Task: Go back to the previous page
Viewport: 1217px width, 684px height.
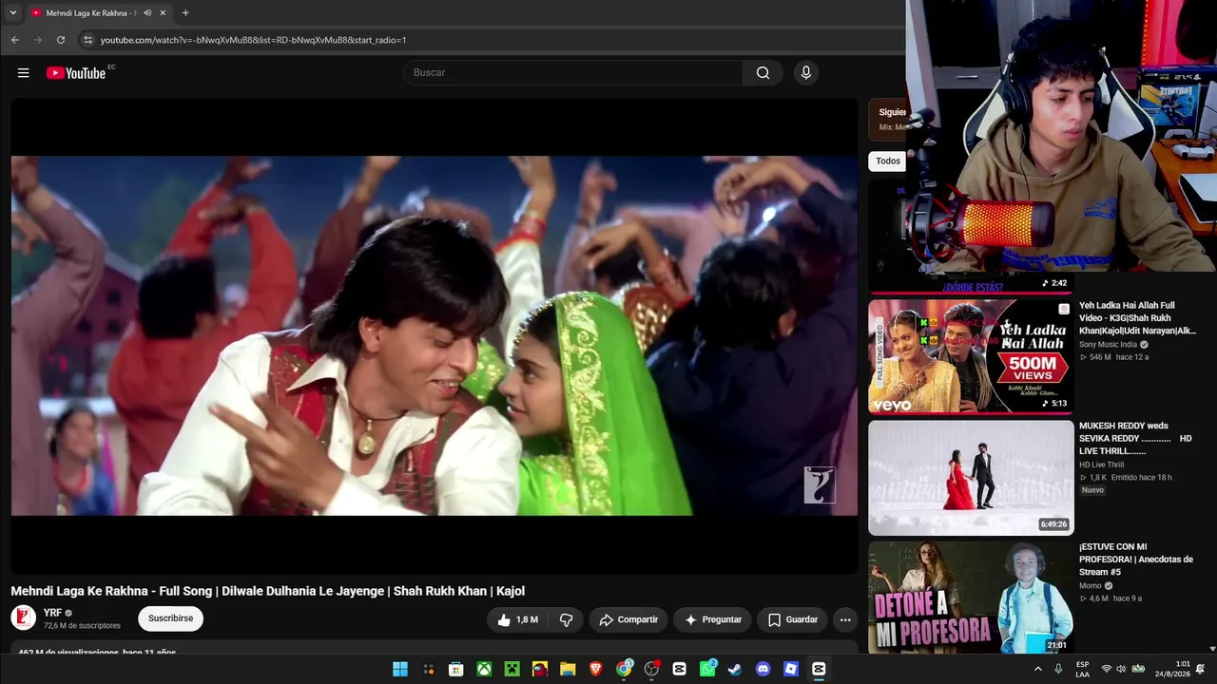Action: pos(15,40)
